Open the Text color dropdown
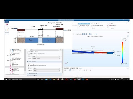The width and height of the screenshot is (133, 99). [47, 71]
